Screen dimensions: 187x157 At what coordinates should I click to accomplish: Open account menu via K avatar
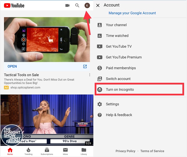pyautogui.click(x=87, y=6)
